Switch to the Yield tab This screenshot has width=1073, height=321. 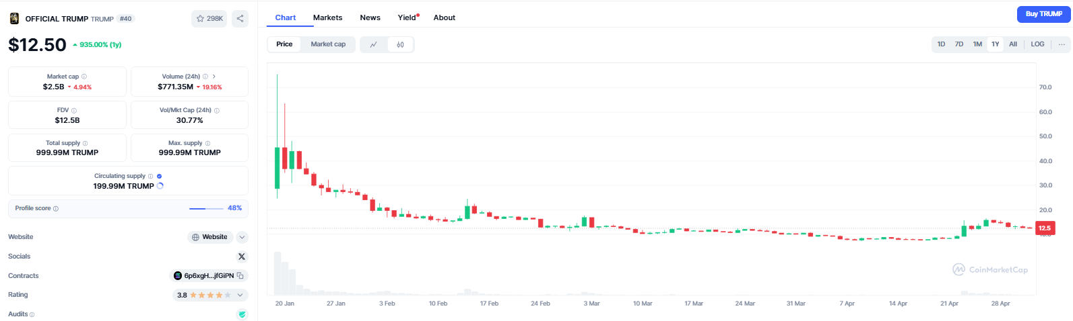pos(408,17)
